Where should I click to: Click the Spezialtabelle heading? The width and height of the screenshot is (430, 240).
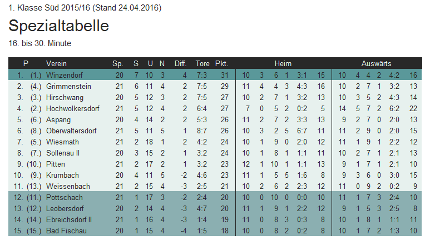point(59,26)
